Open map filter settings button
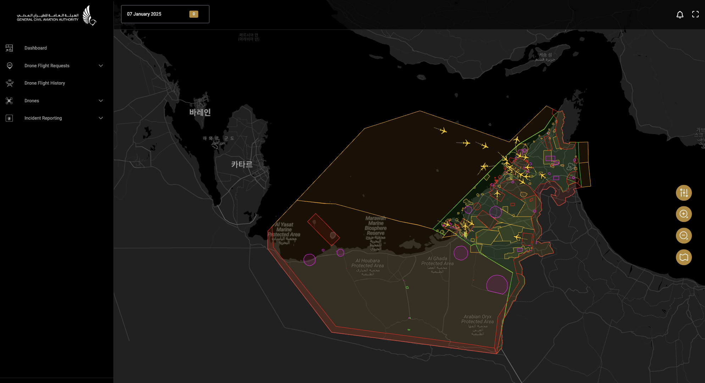705x383 pixels. click(684, 193)
